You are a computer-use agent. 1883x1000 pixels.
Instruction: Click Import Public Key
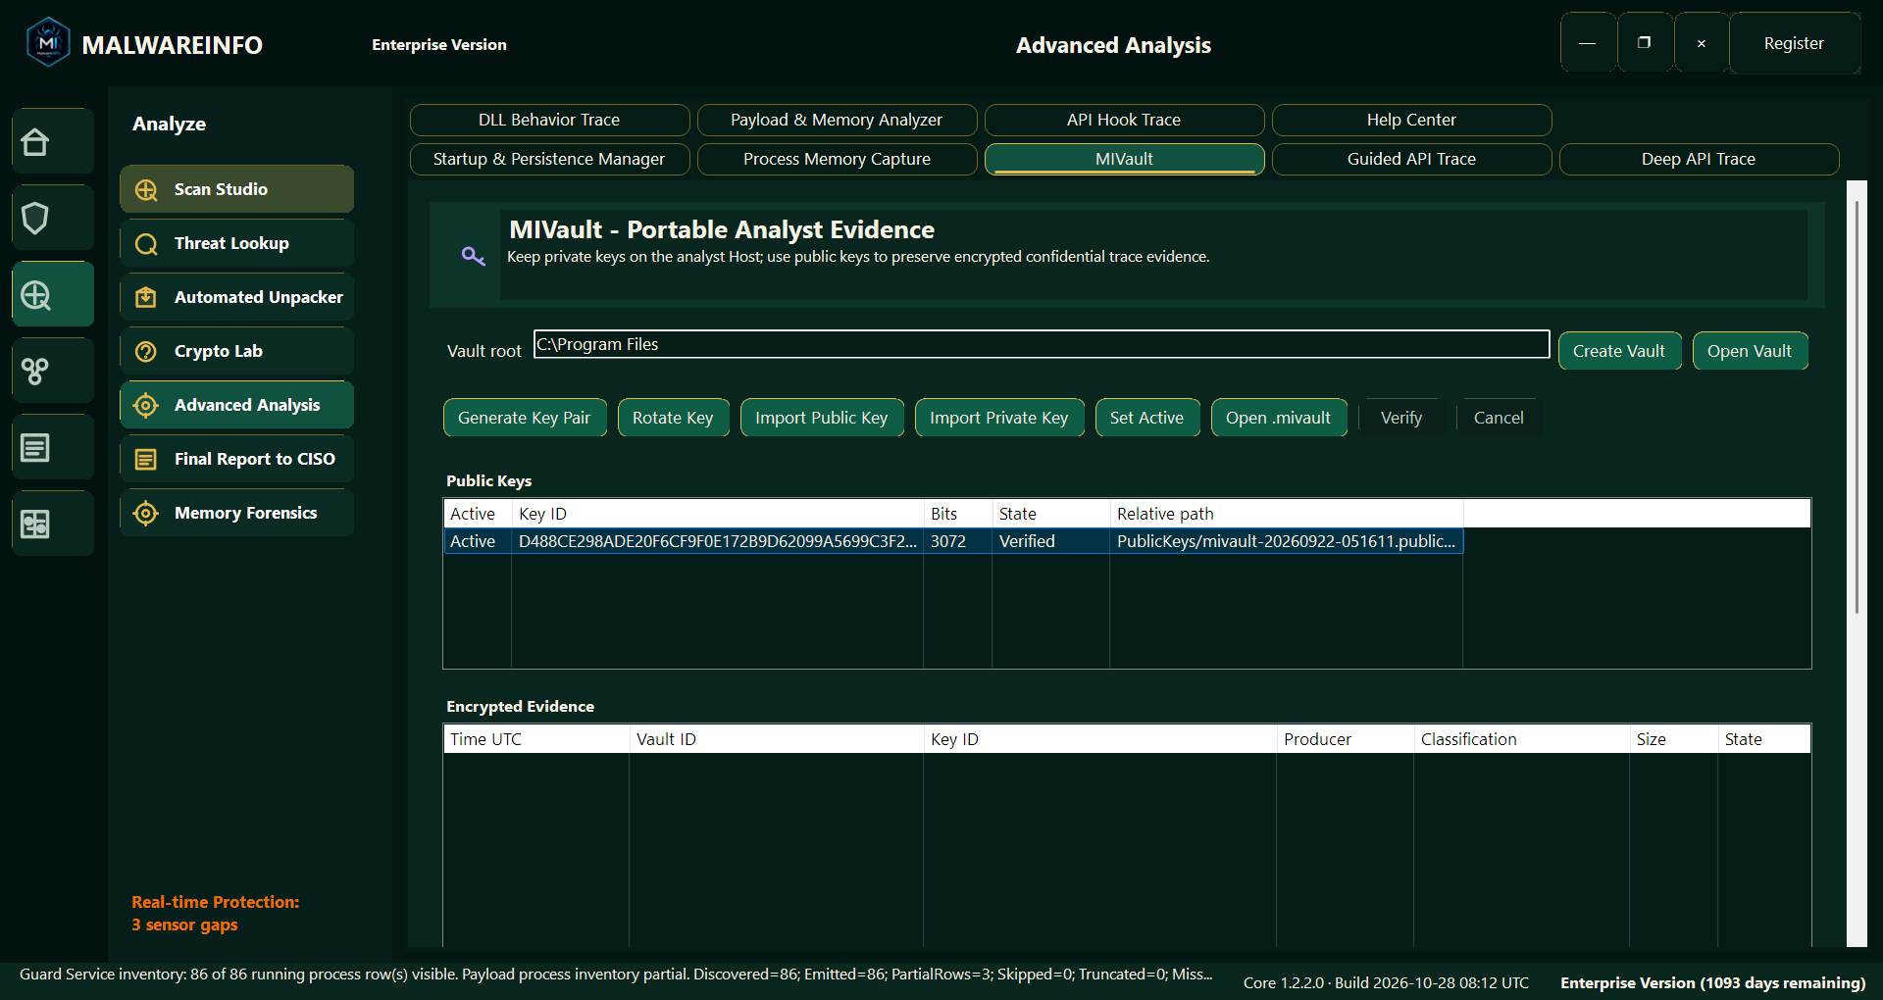click(x=822, y=418)
